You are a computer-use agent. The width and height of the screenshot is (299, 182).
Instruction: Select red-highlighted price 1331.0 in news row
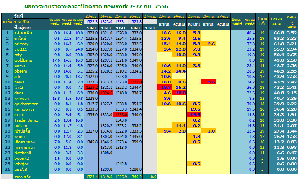pyautogui.click(x=135, y=82)
